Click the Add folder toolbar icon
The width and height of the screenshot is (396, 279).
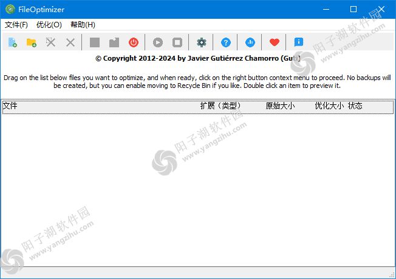[32, 42]
